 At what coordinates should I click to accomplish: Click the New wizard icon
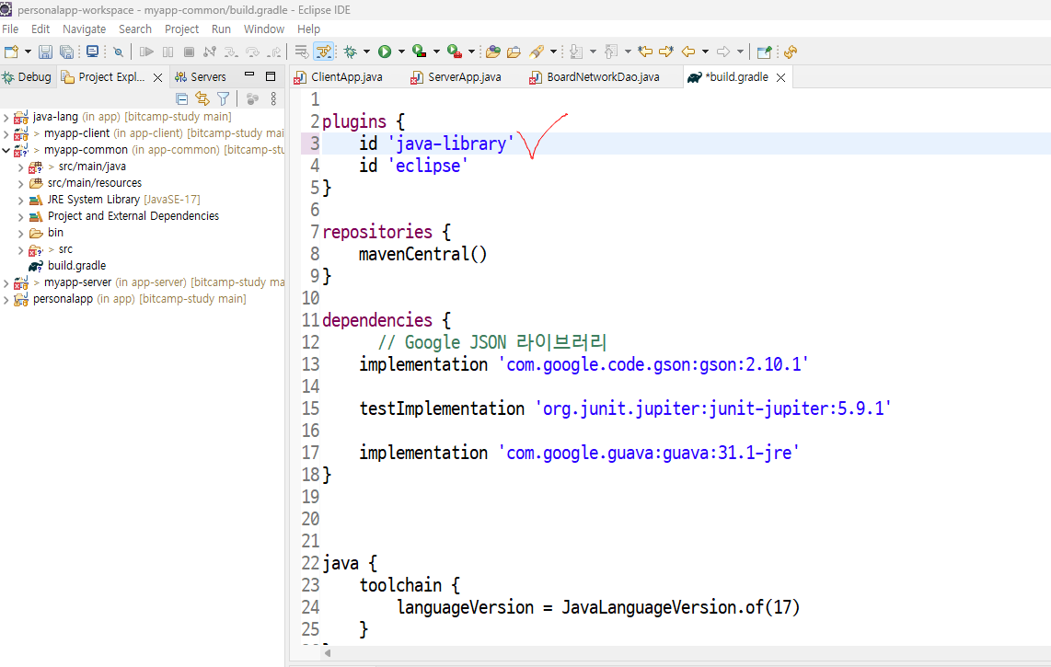(x=11, y=52)
